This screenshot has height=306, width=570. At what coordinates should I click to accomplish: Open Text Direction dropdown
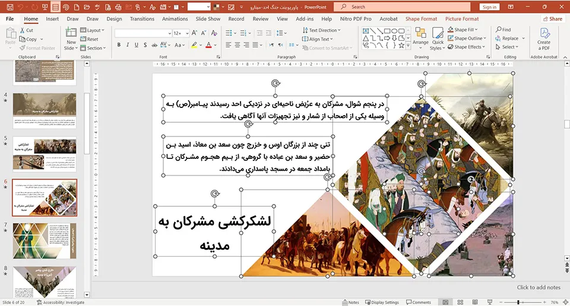click(322, 30)
